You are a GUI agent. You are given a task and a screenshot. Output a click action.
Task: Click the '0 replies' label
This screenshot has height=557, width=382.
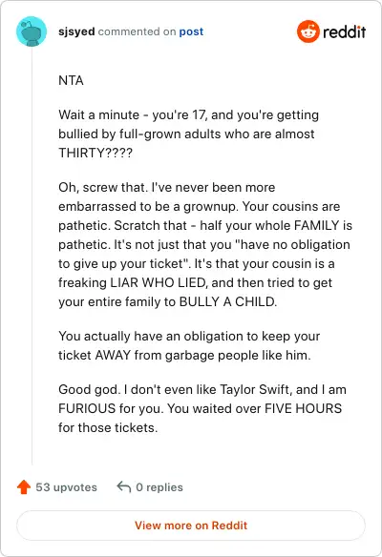click(159, 487)
